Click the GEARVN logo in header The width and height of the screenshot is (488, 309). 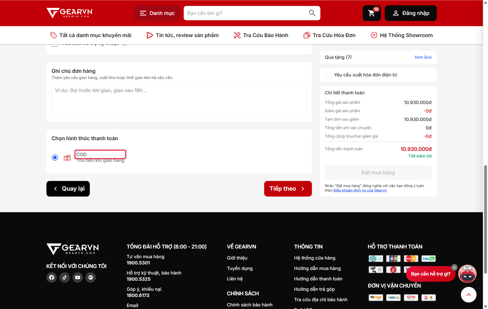tap(70, 13)
